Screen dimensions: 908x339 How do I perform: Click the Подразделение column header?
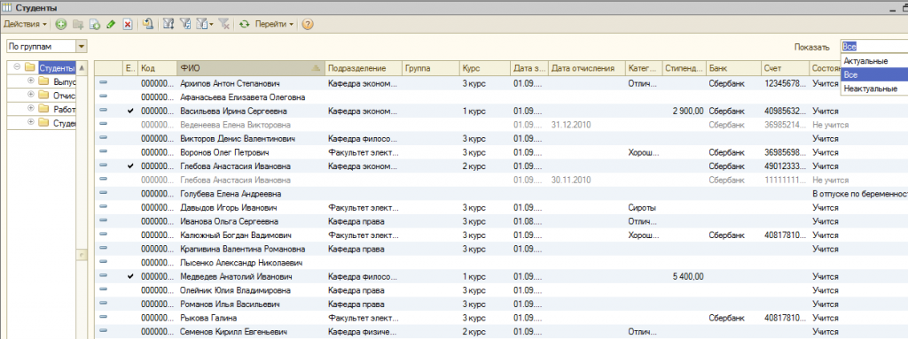363,67
